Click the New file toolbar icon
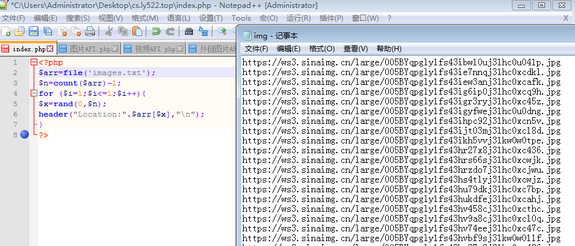575x246 pixels. pyautogui.click(x=6, y=32)
